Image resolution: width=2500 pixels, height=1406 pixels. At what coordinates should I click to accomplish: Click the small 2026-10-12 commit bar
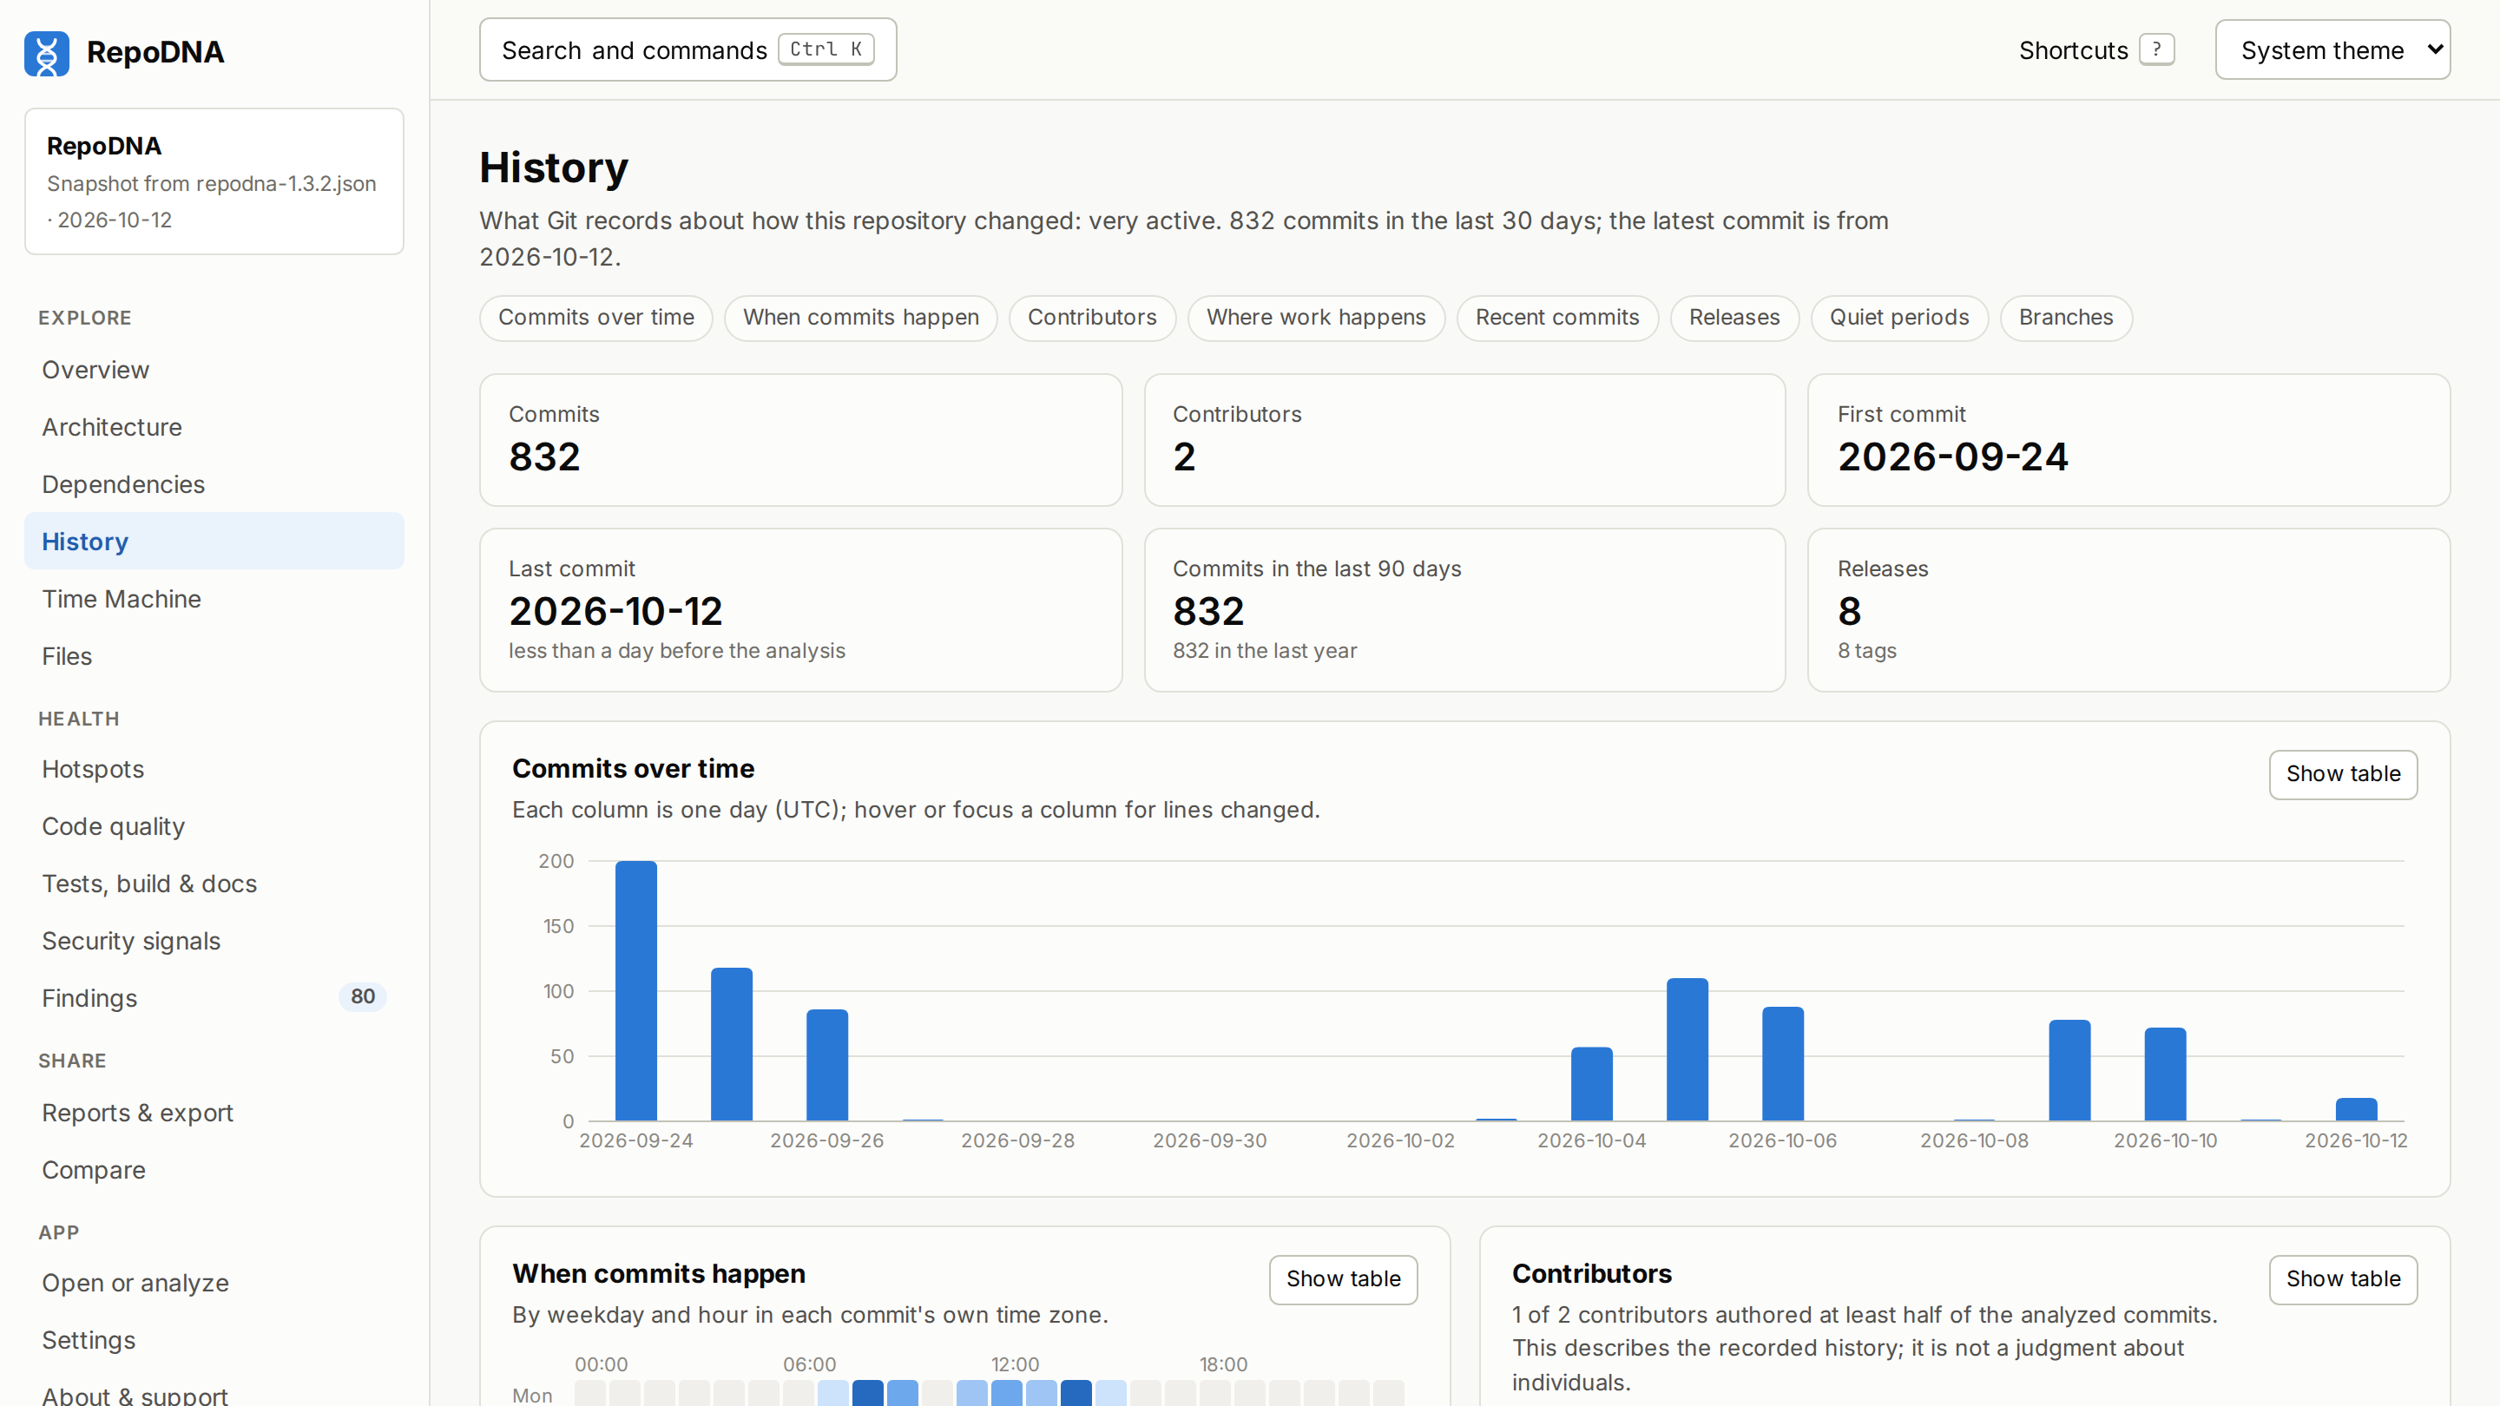pyautogui.click(x=2357, y=1109)
